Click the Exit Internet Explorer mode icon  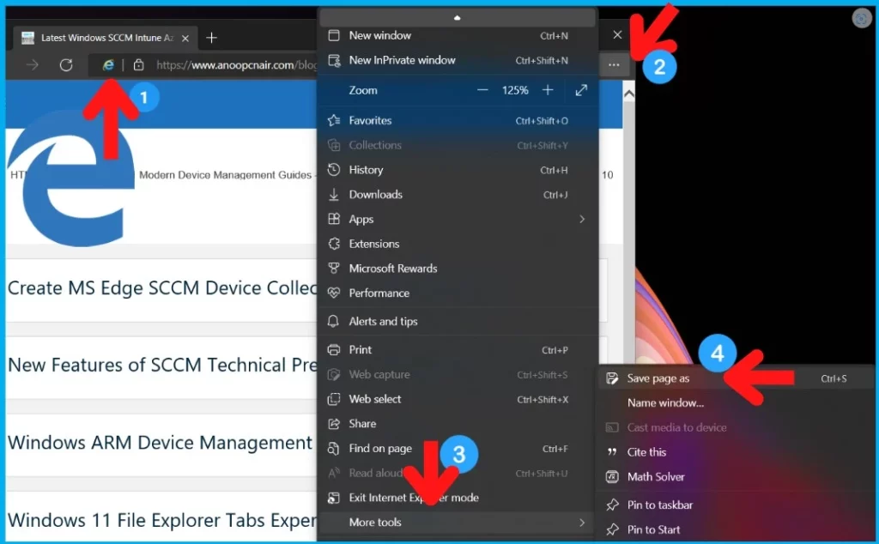334,498
